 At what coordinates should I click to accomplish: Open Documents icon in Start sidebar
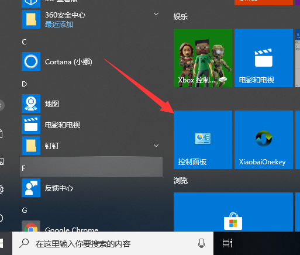[x=1, y=133]
